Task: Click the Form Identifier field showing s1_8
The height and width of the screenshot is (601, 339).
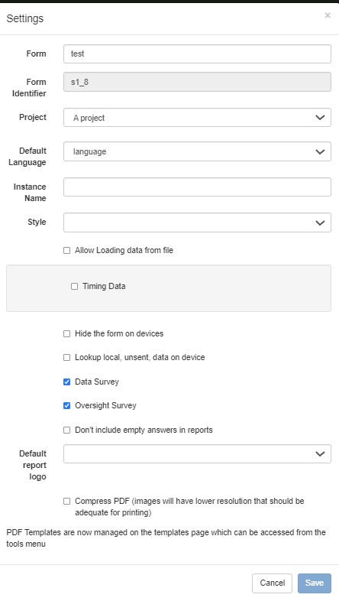Action: (x=197, y=82)
